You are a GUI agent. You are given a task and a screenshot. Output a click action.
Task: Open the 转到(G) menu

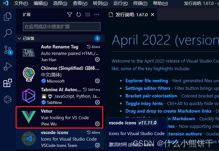coord(100,3)
